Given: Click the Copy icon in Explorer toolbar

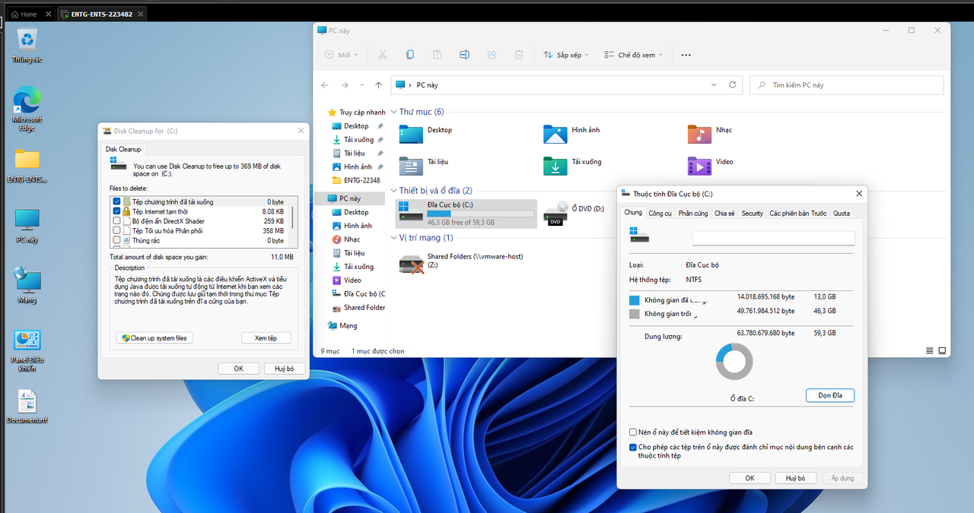Looking at the screenshot, I should tap(410, 55).
